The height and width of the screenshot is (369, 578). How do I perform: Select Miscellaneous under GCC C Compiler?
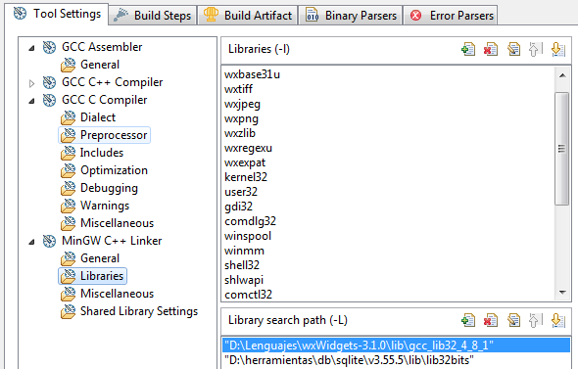click(x=117, y=223)
